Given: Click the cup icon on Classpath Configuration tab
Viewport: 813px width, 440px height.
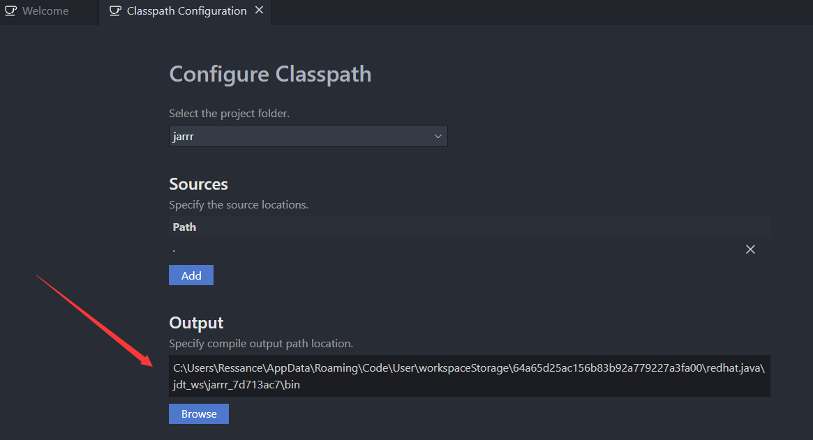Looking at the screenshot, I should (114, 11).
